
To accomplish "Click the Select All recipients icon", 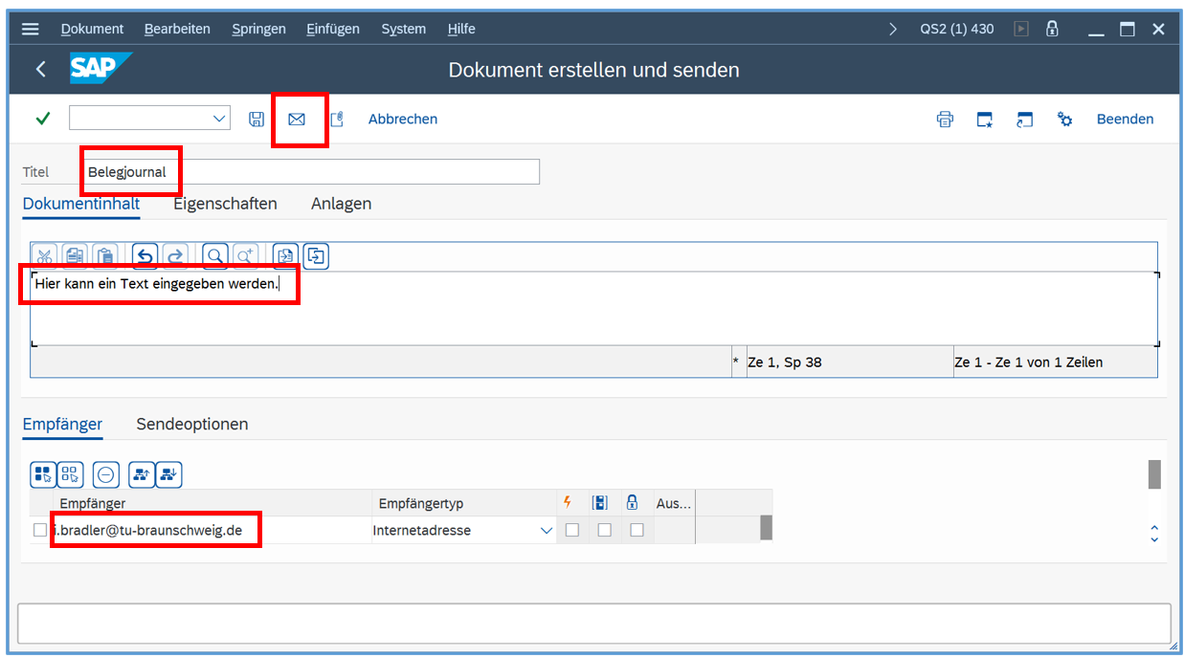I will click(43, 474).
